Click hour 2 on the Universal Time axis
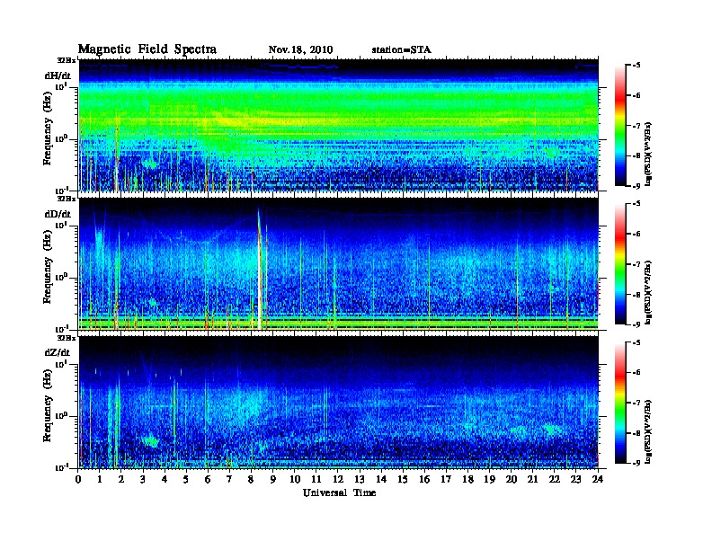The width and height of the screenshot is (712, 550). [x=121, y=479]
